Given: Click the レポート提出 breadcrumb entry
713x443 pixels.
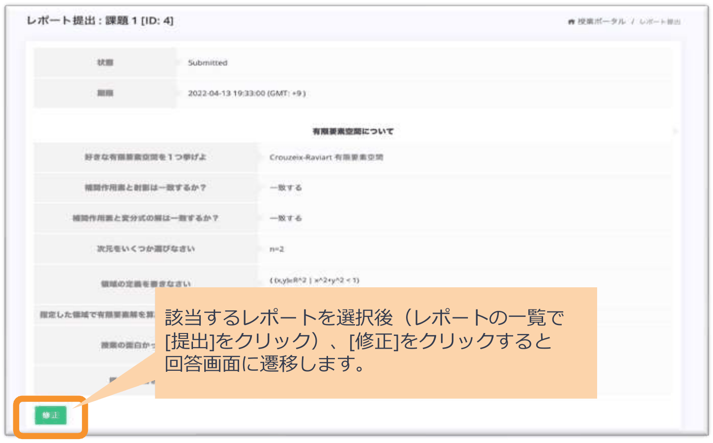Looking at the screenshot, I should tap(659, 22).
